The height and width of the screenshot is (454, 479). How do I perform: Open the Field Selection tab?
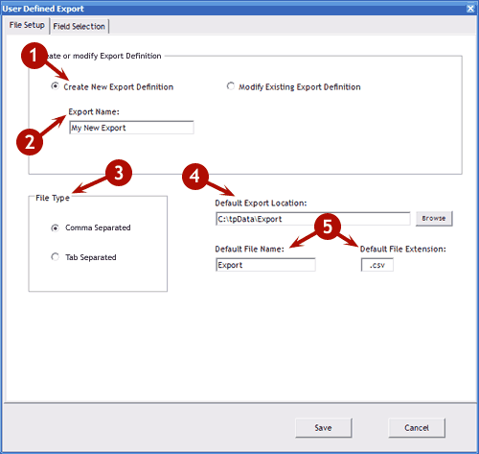[x=80, y=27]
